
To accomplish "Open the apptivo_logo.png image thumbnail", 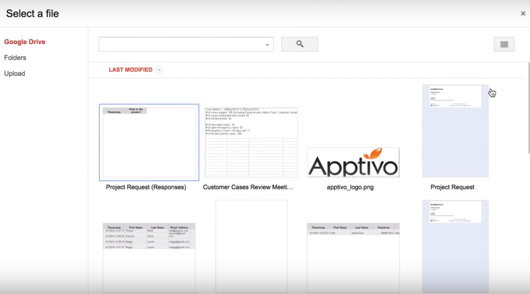I will (353, 162).
